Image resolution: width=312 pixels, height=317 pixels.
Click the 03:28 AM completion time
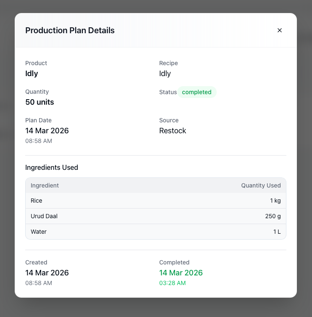pyautogui.click(x=172, y=283)
